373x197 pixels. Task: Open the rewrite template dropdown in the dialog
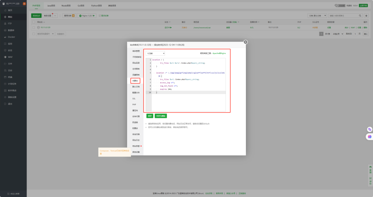click(155, 53)
